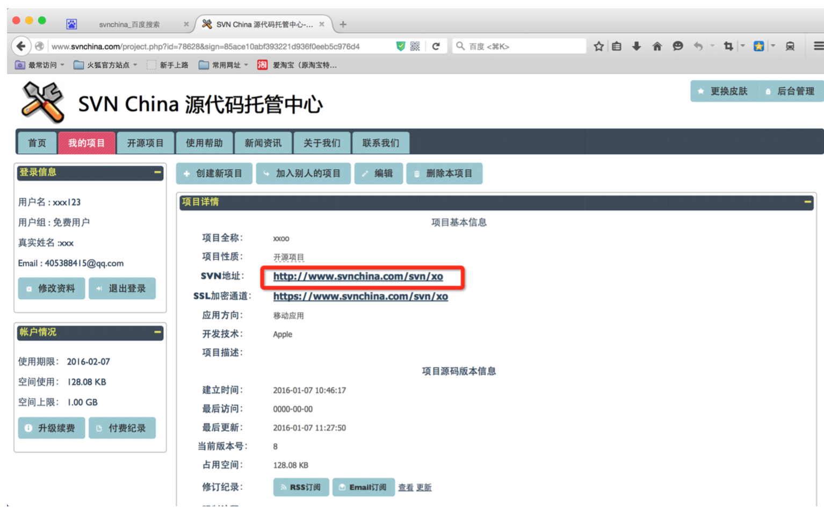Image resolution: width=824 pixels, height=520 pixels.
Task: Click the RSS订阅 button
Action: point(301,487)
